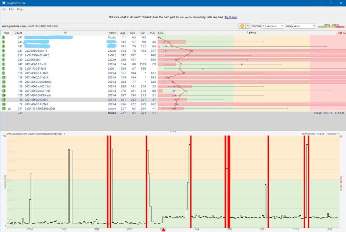Click the Round summary row label
The width and height of the screenshot is (346, 232).
[x=112, y=113]
